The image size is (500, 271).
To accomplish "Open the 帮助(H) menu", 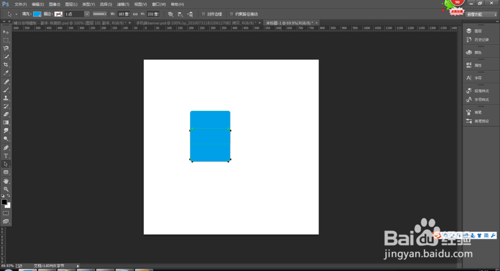I will coord(177,4).
